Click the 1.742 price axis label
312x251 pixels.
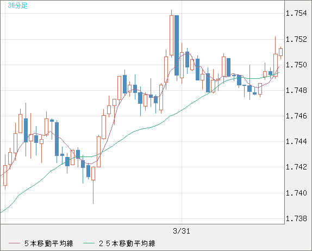click(296, 167)
